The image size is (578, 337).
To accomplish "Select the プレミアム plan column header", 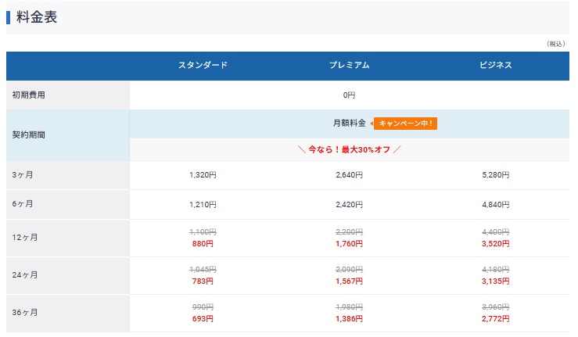I will click(349, 65).
